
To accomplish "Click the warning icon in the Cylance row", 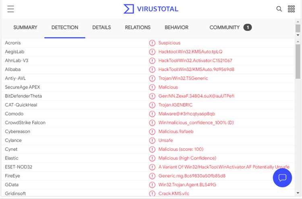I will [152, 140].
